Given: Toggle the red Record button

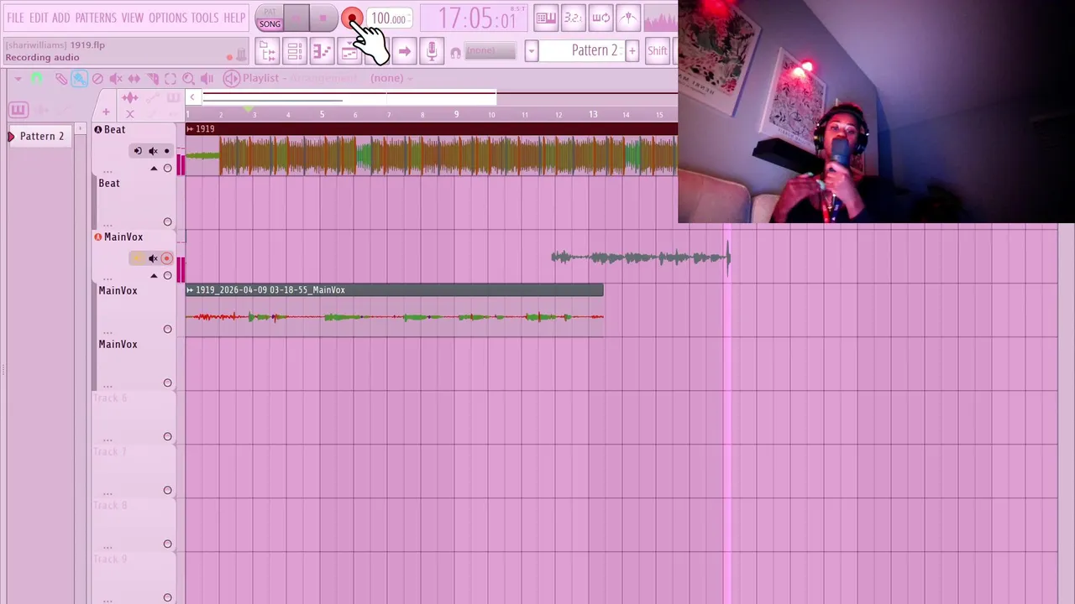Looking at the screenshot, I should click(x=352, y=18).
